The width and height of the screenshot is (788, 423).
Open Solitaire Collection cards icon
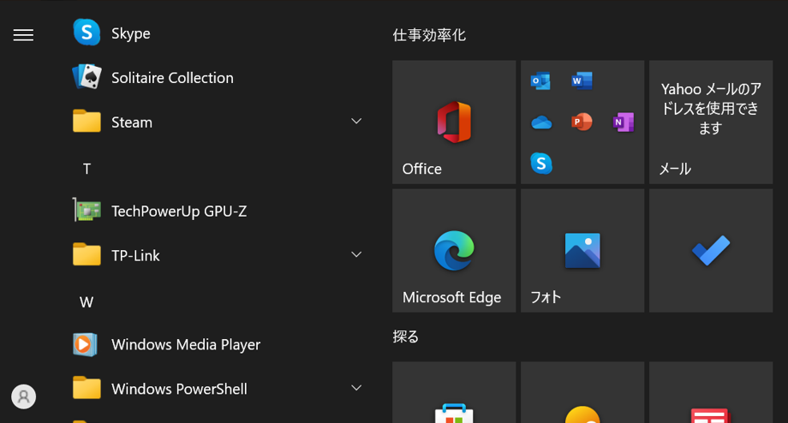[x=87, y=77]
